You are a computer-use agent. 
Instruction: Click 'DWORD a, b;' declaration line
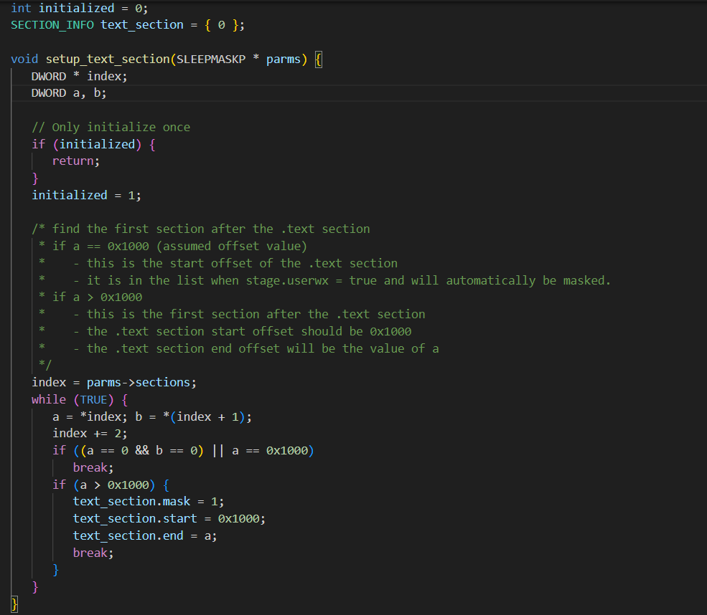pyautogui.click(x=69, y=93)
